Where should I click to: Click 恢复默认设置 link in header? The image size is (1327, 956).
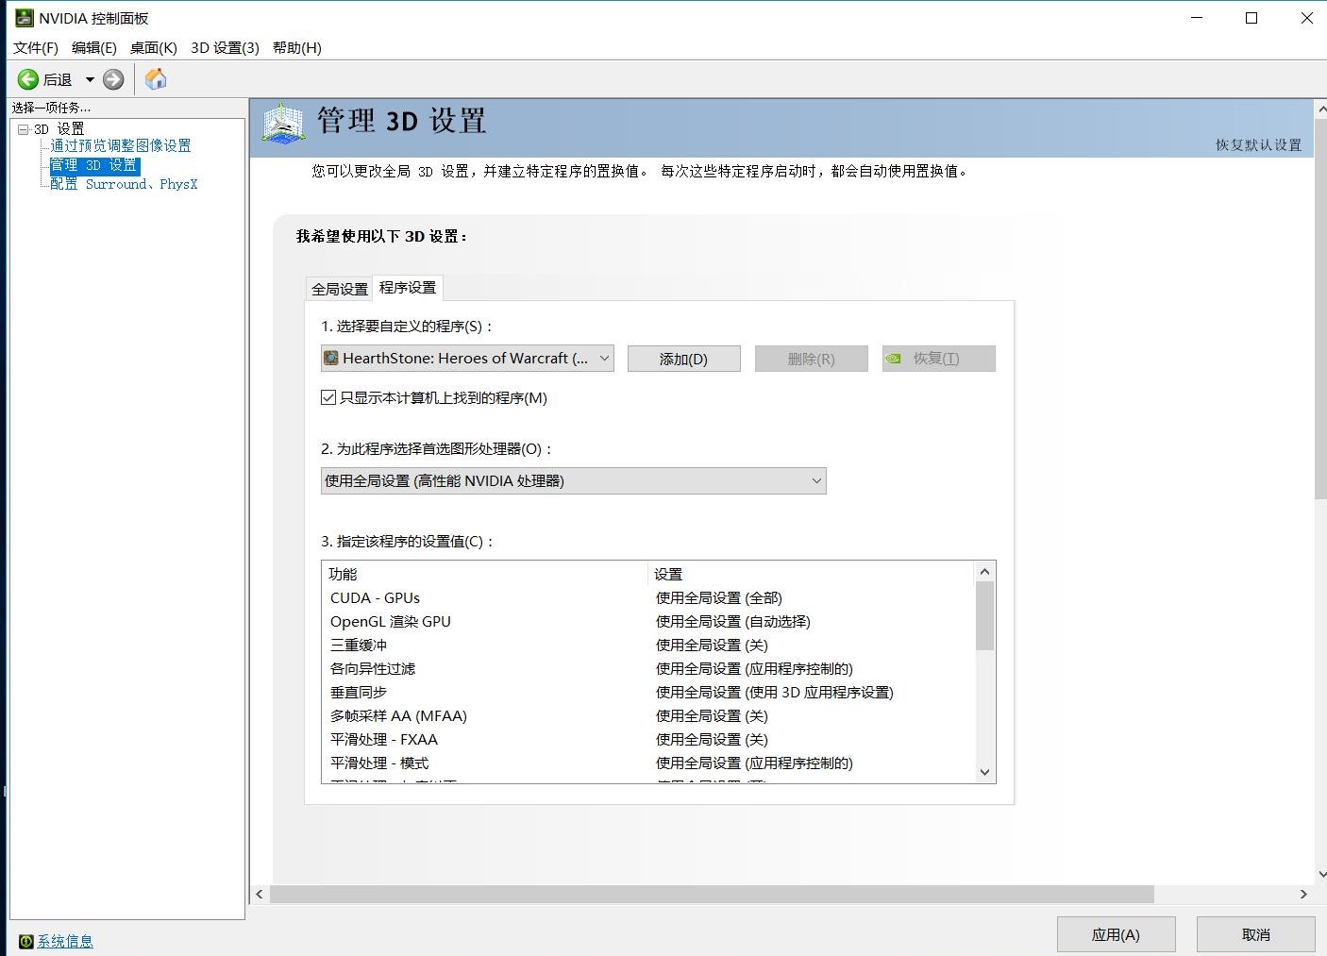[x=1258, y=144]
